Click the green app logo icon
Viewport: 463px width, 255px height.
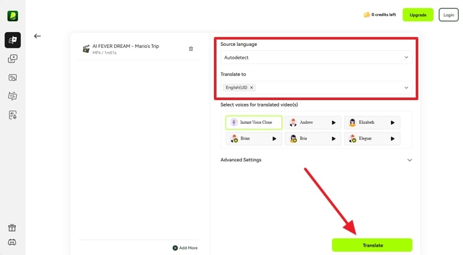coord(13,16)
